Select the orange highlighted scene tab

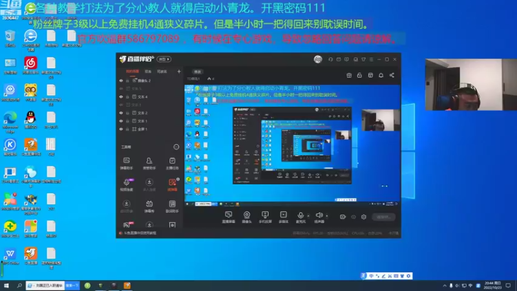[132, 71]
